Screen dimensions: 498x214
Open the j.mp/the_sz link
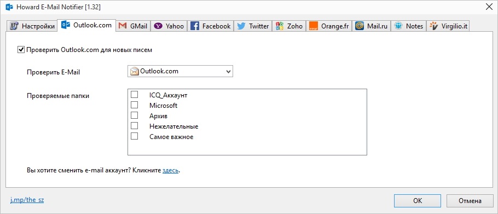[x=27, y=200]
